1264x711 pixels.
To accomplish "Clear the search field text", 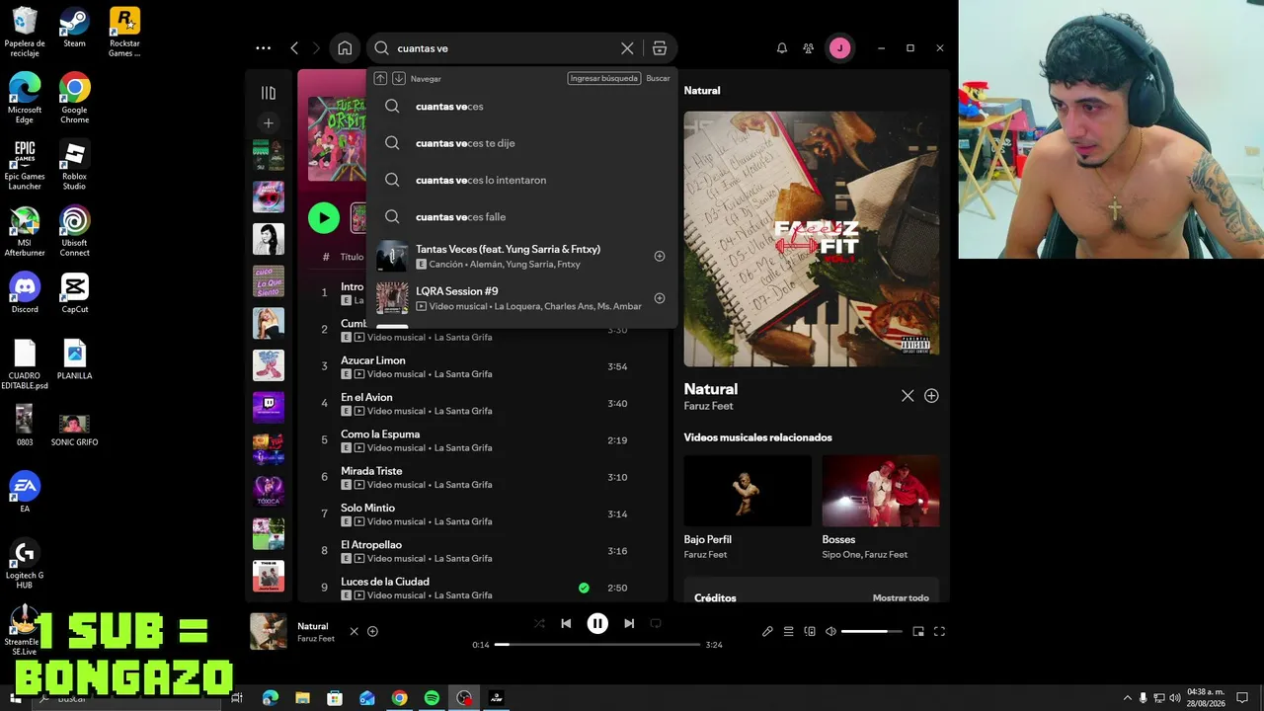I will pos(627,47).
